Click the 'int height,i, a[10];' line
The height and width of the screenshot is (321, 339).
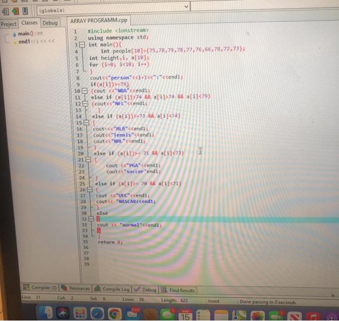coord(119,58)
